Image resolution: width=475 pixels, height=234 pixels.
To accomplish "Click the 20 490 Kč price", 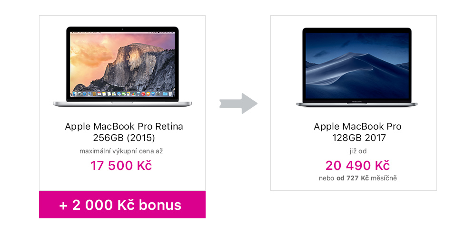I will point(358,166).
